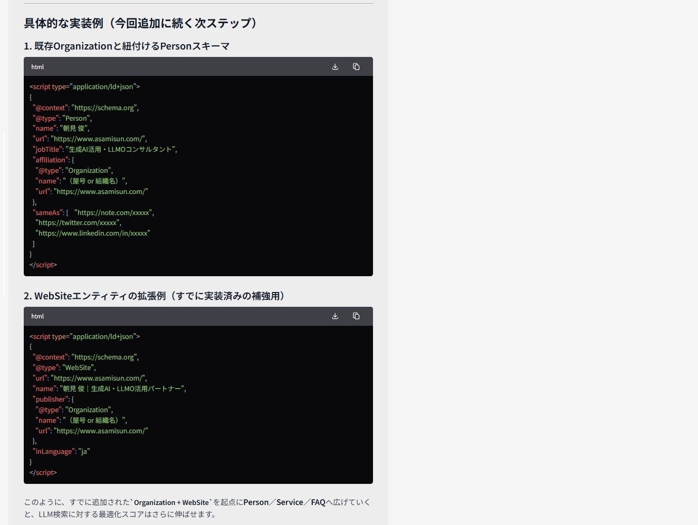Select the heading 1. 既存Organizationと紐付けるPersonスキーマ

pos(127,46)
